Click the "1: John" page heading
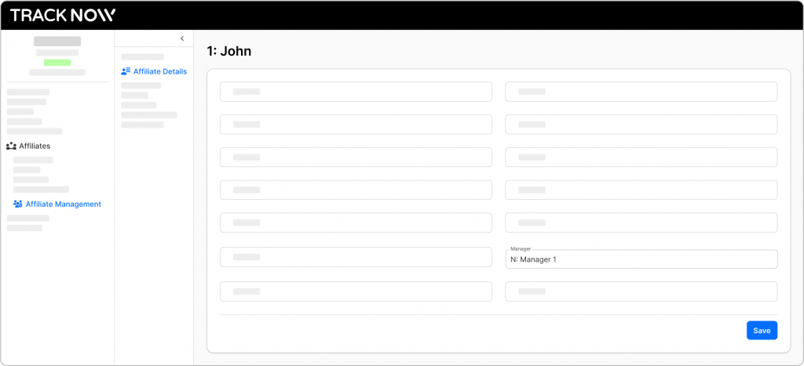804x366 pixels. [x=229, y=52]
